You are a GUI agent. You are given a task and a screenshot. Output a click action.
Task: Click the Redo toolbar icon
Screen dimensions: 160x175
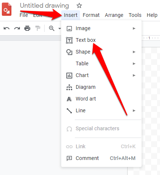tap(17, 28)
